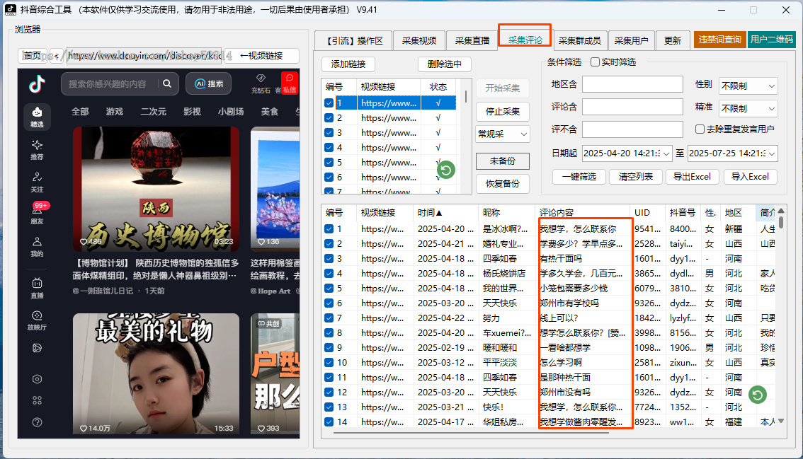The height and width of the screenshot is (459, 803).
Task: Click the back arrow next to 首页
Action: (x=57, y=56)
